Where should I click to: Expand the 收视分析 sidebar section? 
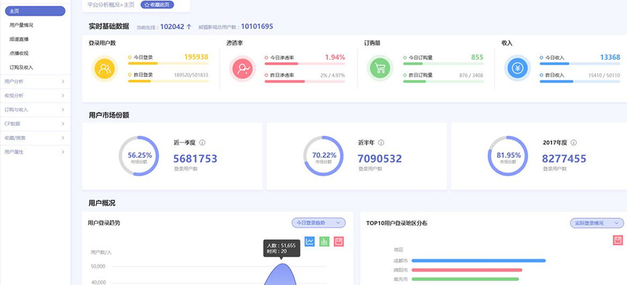point(35,95)
